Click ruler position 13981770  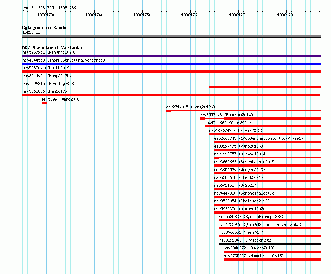[238, 15]
